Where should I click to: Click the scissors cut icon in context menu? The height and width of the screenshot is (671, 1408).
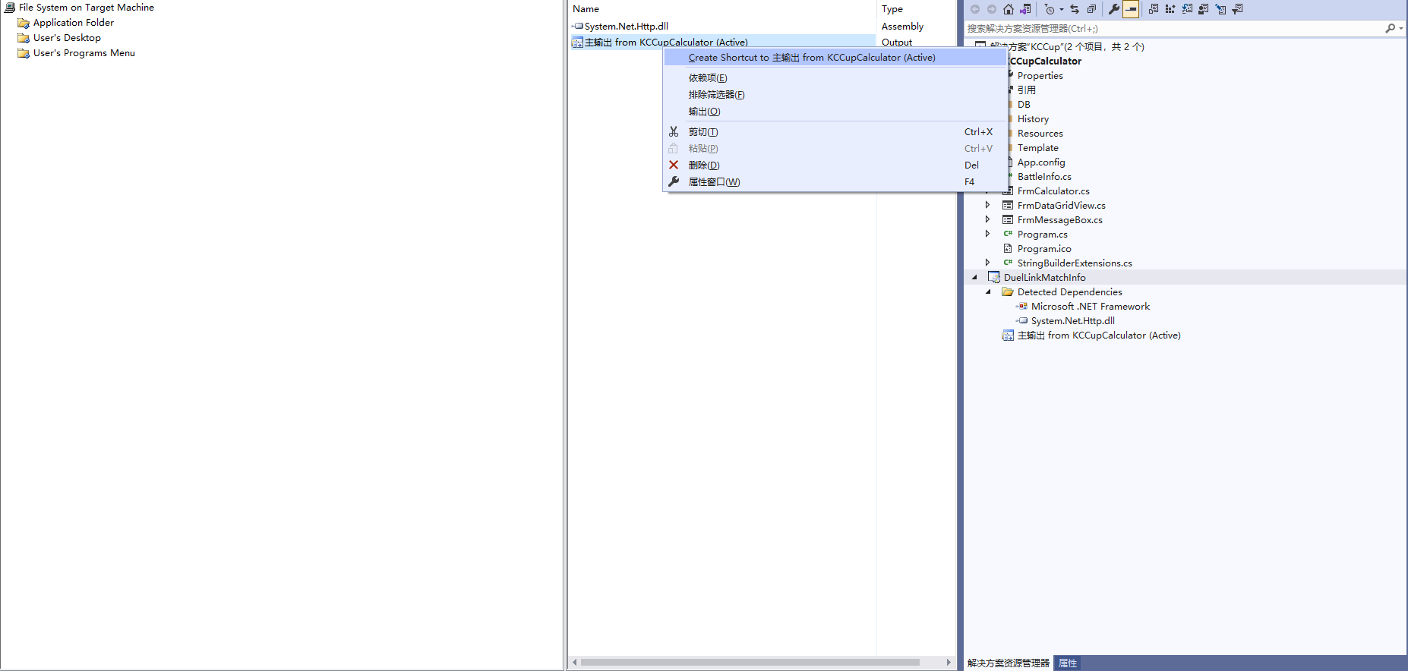[674, 132]
